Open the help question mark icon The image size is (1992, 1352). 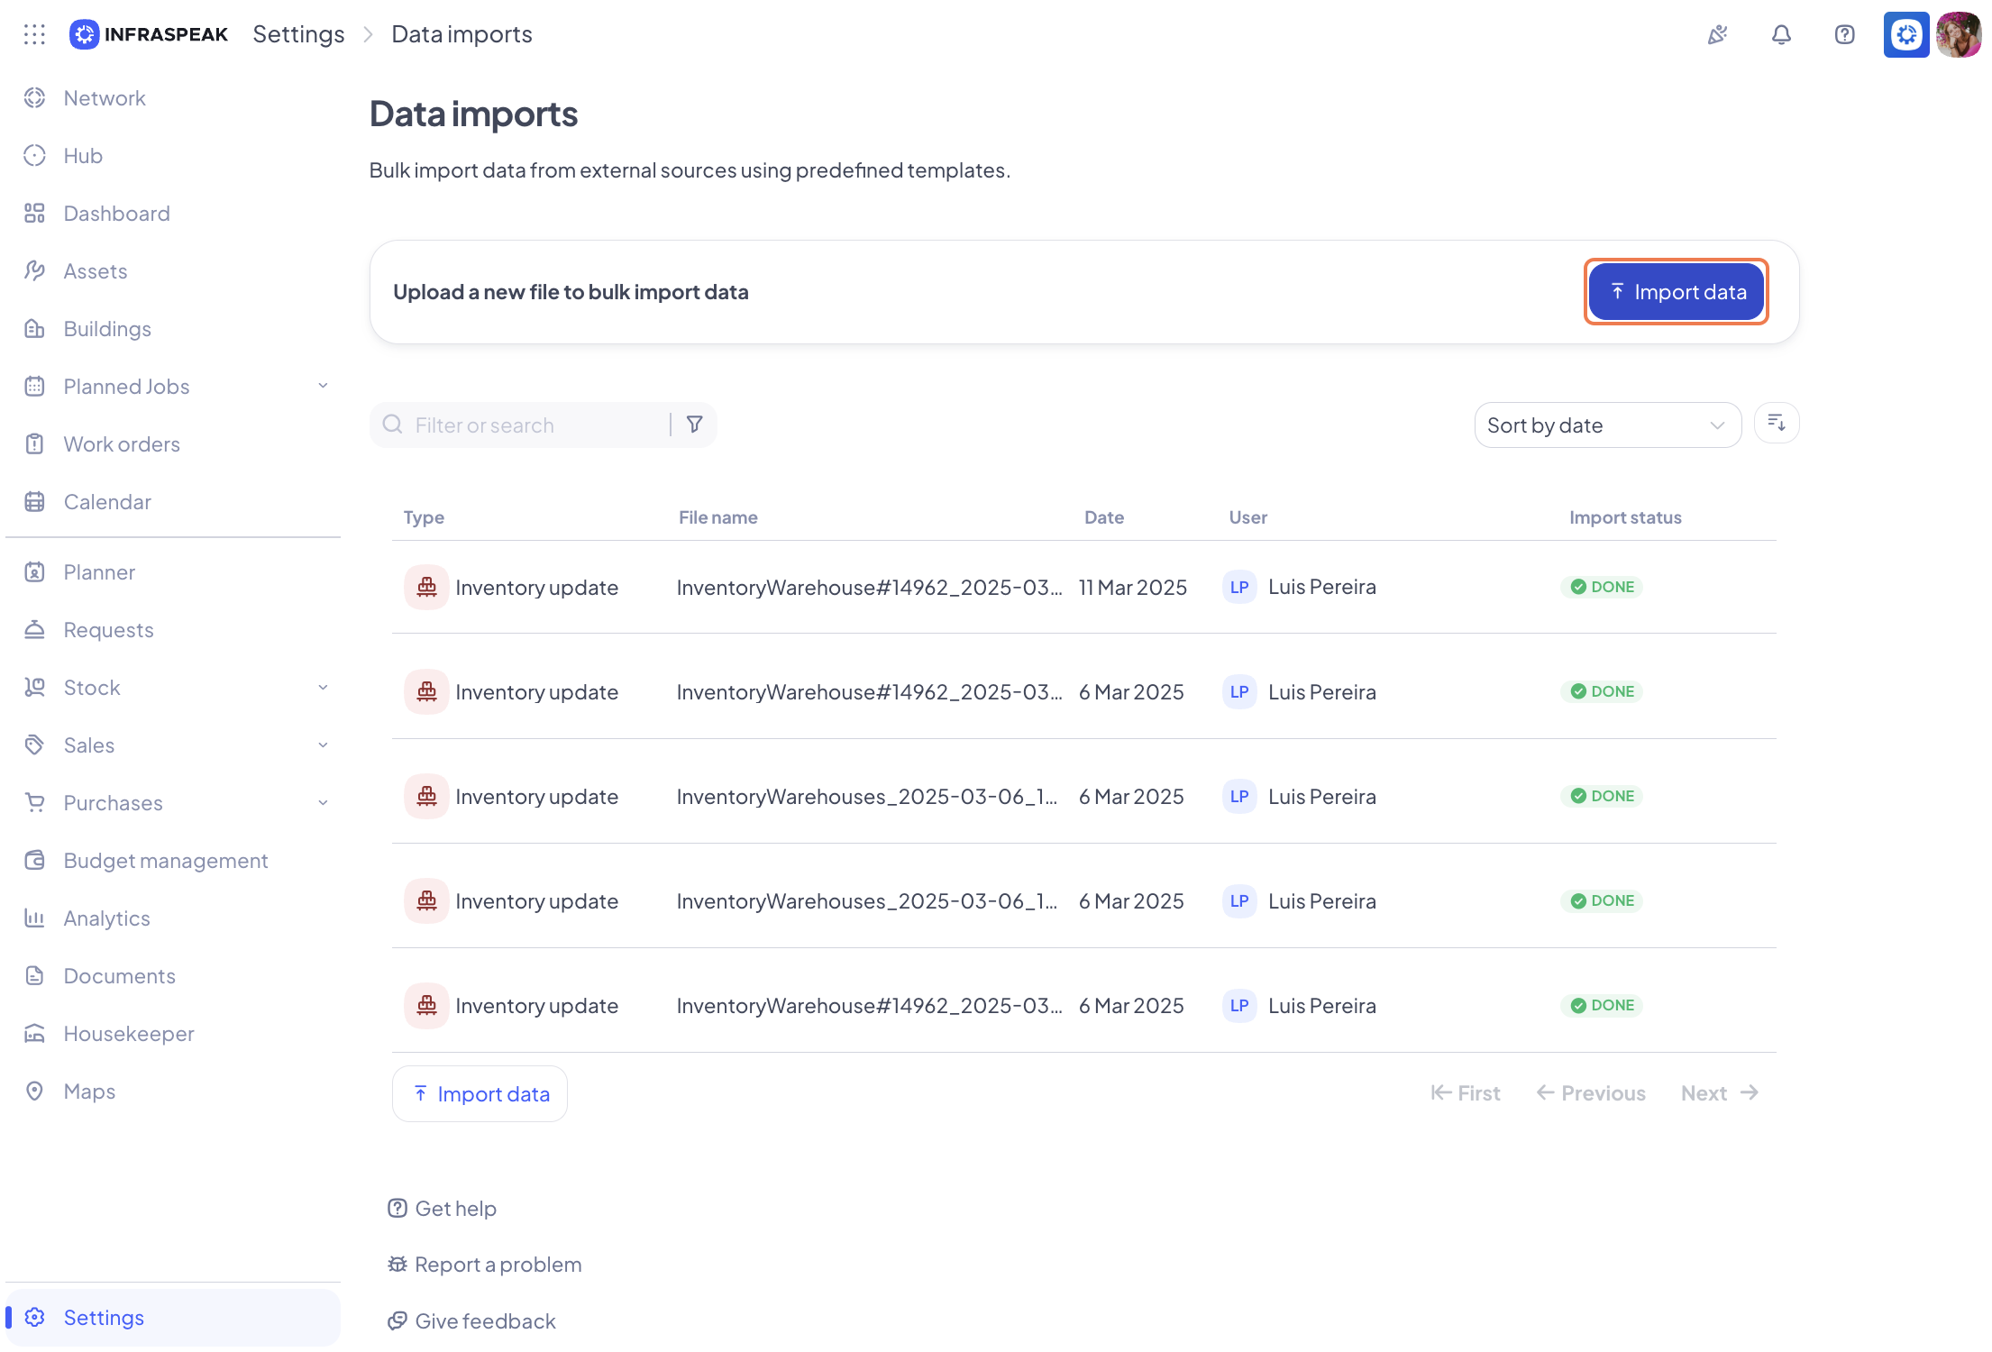pos(1844,34)
